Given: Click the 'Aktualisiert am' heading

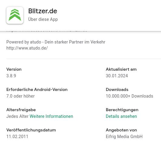Looking at the screenshot, I should tap(121, 69).
